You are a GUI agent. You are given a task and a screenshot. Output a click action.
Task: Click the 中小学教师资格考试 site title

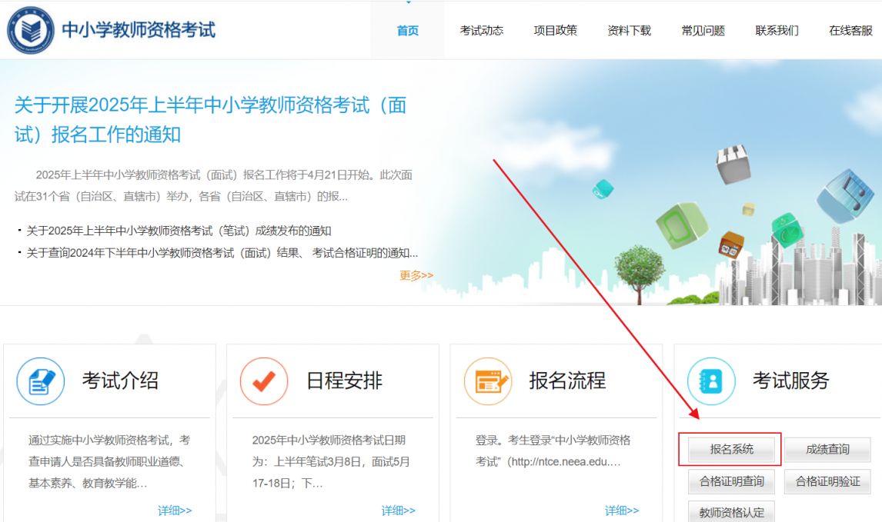(x=139, y=30)
